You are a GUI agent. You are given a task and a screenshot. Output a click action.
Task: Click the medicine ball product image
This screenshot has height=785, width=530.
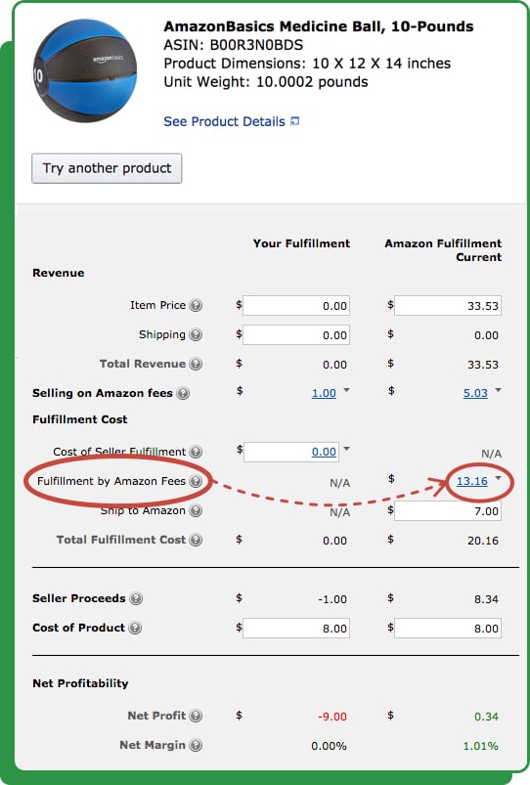[x=85, y=70]
